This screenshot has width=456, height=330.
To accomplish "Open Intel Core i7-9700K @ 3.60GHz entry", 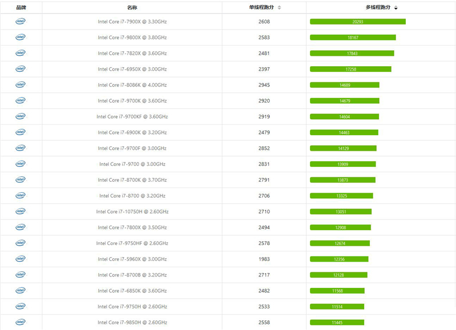I will 132,101.
